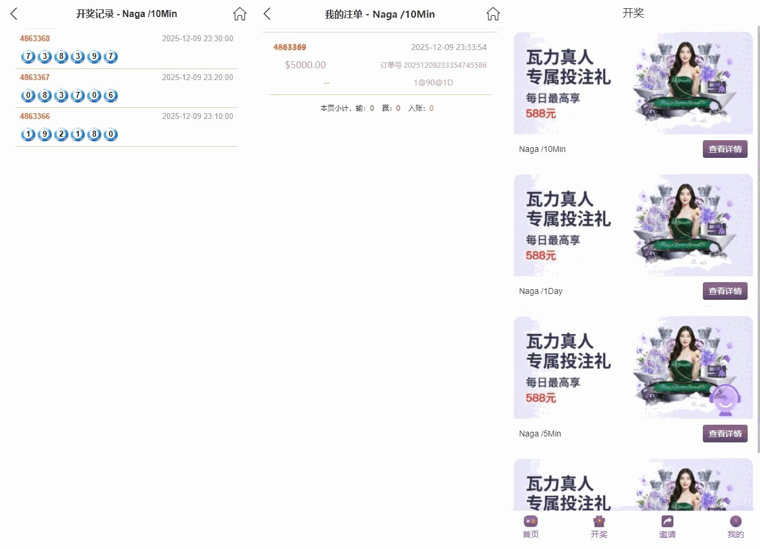
Task: Click 查看详情 for Naga /1Day
Action: [x=725, y=290]
